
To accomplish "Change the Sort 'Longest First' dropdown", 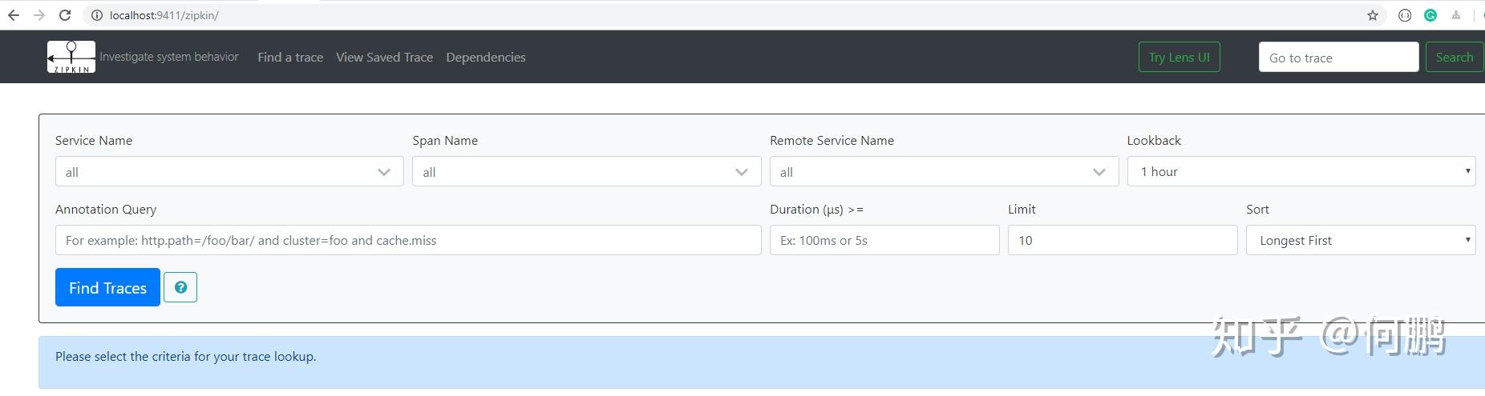I will click(1360, 241).
